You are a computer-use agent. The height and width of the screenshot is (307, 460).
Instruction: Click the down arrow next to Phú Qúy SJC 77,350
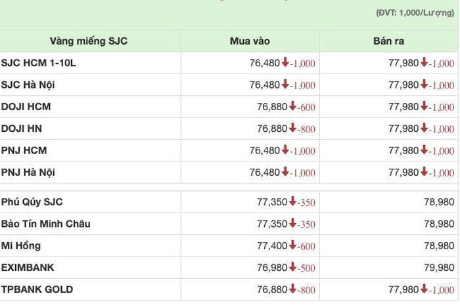click(292, 201)
